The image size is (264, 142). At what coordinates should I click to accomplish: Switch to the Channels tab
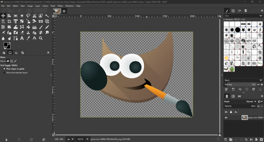(233, 96)
